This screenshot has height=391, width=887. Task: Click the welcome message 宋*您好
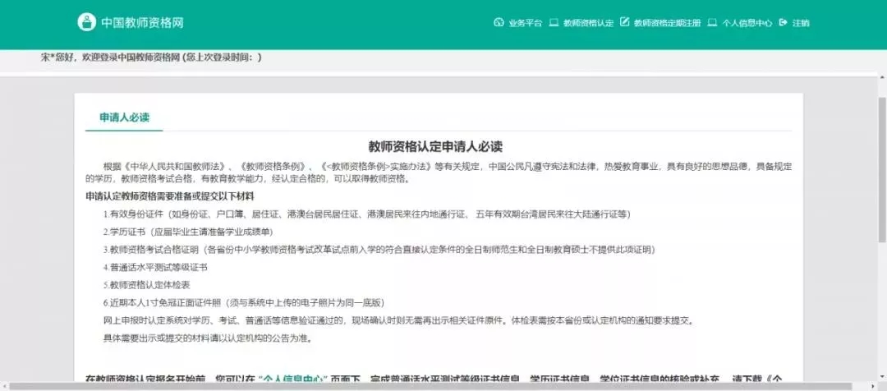pos(152,57)
